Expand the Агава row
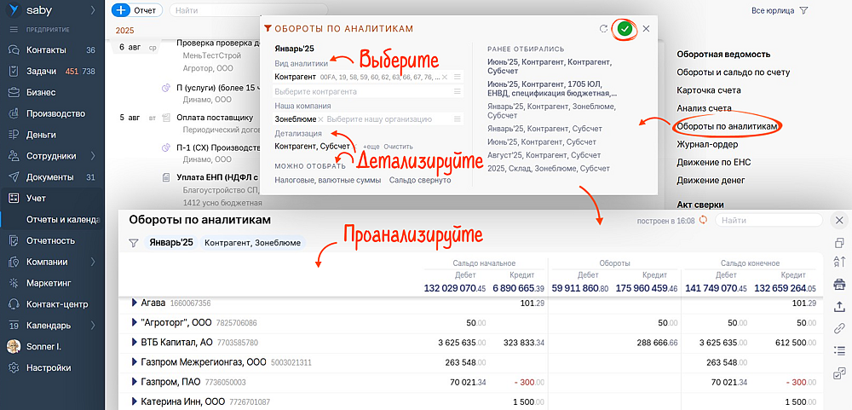The height and width of the screenshot is (410, 852). pyautogui.click(x=134, y=303)
